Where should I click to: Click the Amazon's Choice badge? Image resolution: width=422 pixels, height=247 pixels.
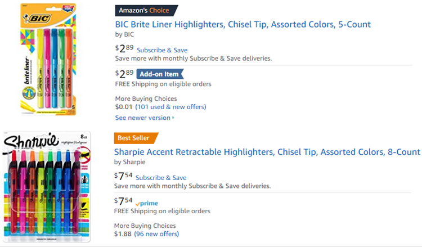(x=146, y=11)
